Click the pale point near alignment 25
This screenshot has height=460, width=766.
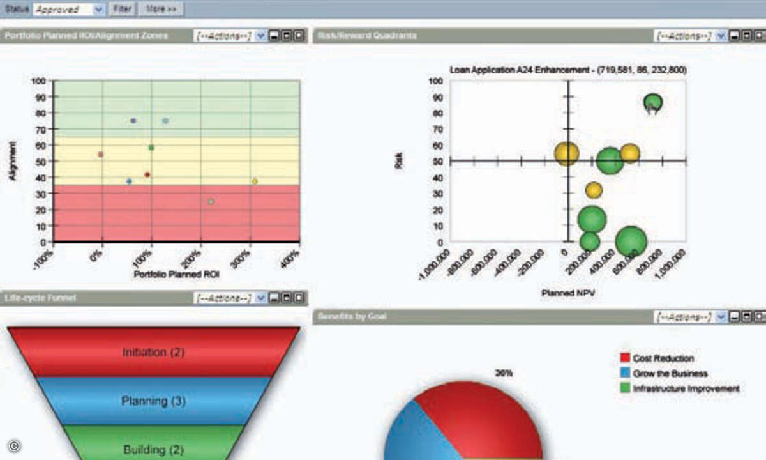point(211,202)
